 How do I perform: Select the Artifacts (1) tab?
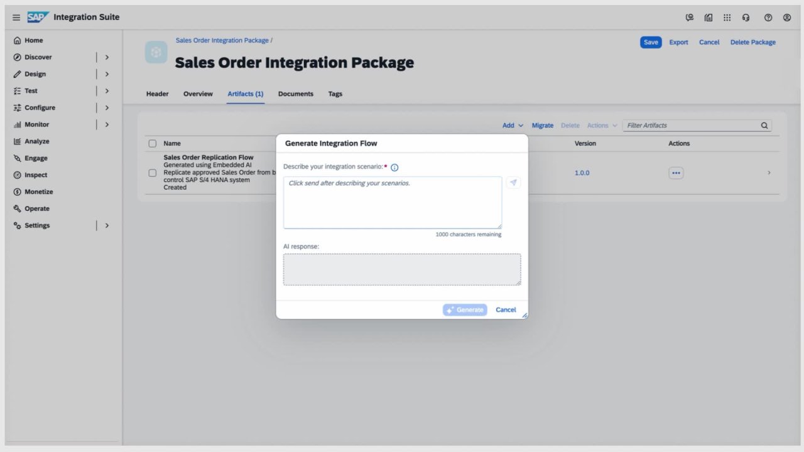click(246, 94)
